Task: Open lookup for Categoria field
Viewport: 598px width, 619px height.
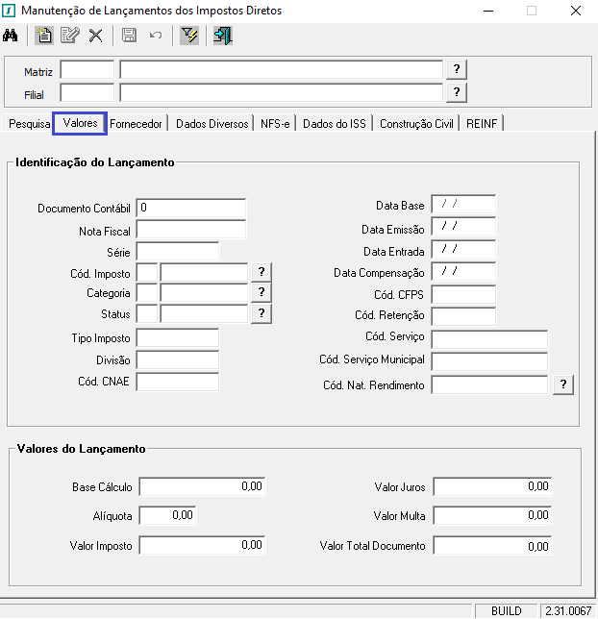Action: click(x=261, y=292)
